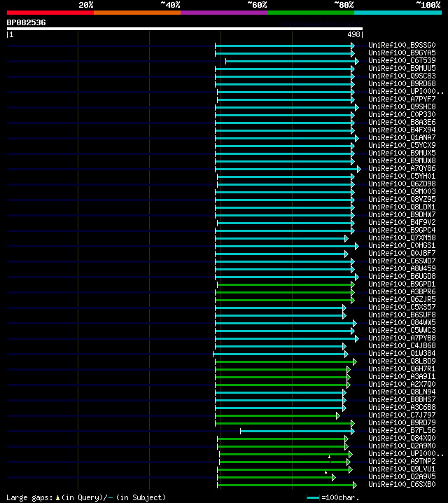The image size is (448, 503).
Task: Click the cyan alignment bar for UniRef100_C6T539
Action: pos(292,61)
